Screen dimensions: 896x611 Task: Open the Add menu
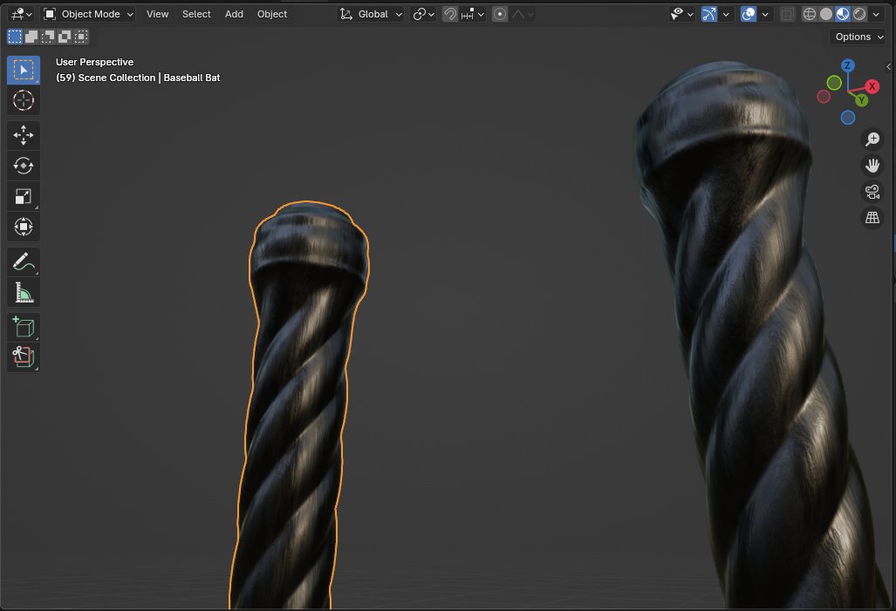[x=233, y=13]
